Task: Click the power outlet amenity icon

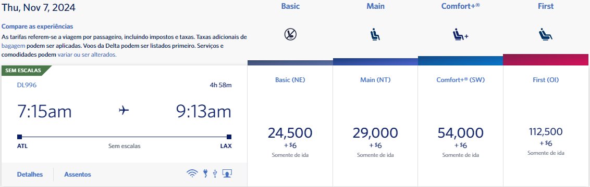Action: 205,173
